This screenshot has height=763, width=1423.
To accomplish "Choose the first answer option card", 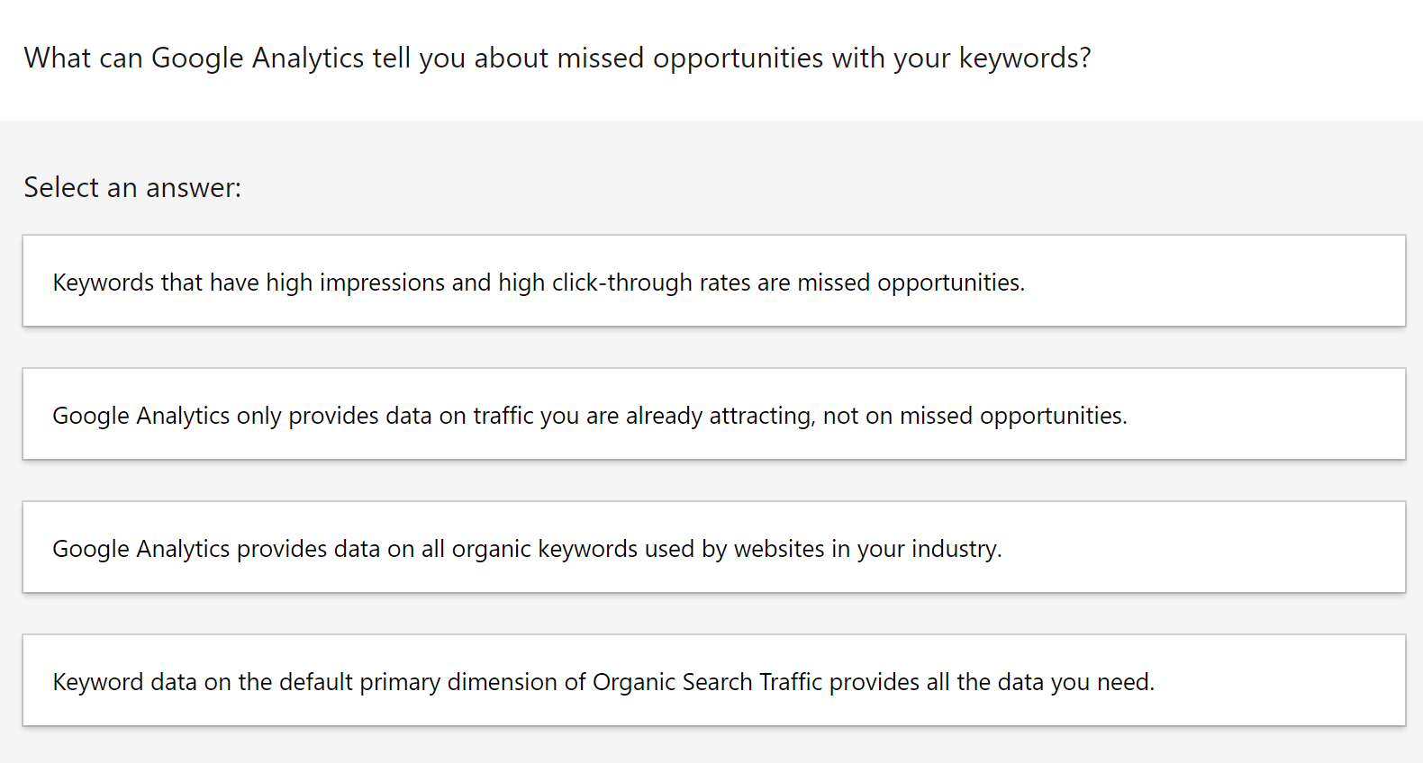I will tap(713, 281).
